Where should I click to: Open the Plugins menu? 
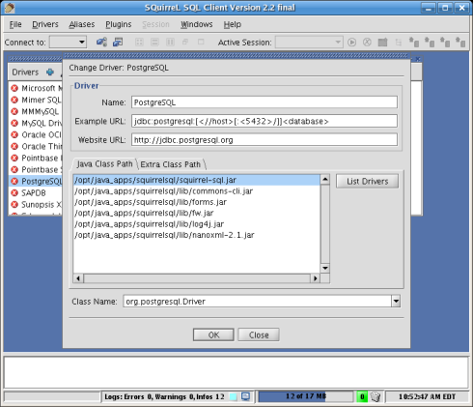click(x=119, y=24)
